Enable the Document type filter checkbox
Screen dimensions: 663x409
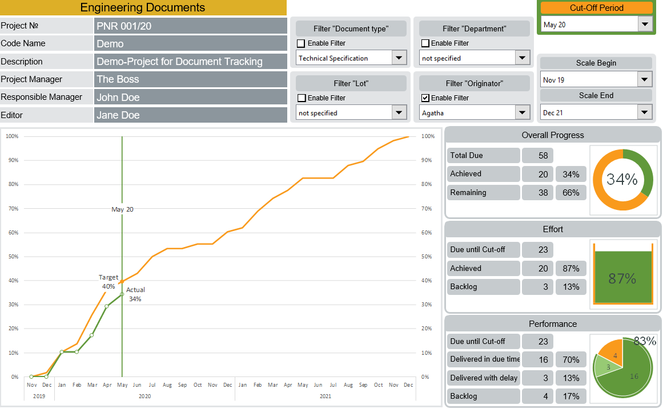pos(301,43)
